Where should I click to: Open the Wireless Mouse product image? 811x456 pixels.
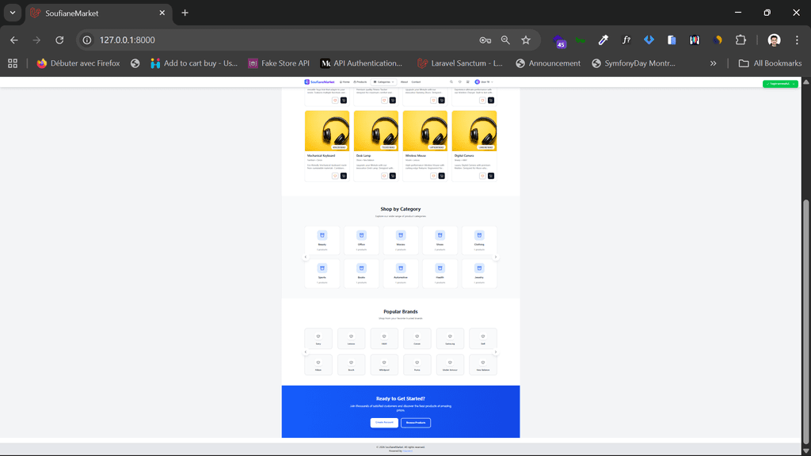[425, 131]
